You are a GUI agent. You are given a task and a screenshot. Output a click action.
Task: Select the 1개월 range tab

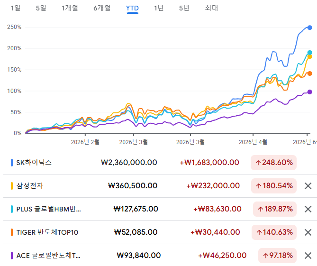point(70,8)
